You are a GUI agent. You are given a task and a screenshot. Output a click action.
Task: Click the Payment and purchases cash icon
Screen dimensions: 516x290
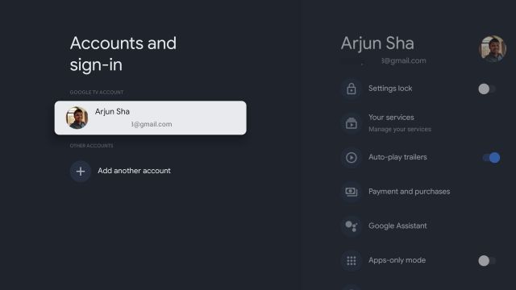352,192
